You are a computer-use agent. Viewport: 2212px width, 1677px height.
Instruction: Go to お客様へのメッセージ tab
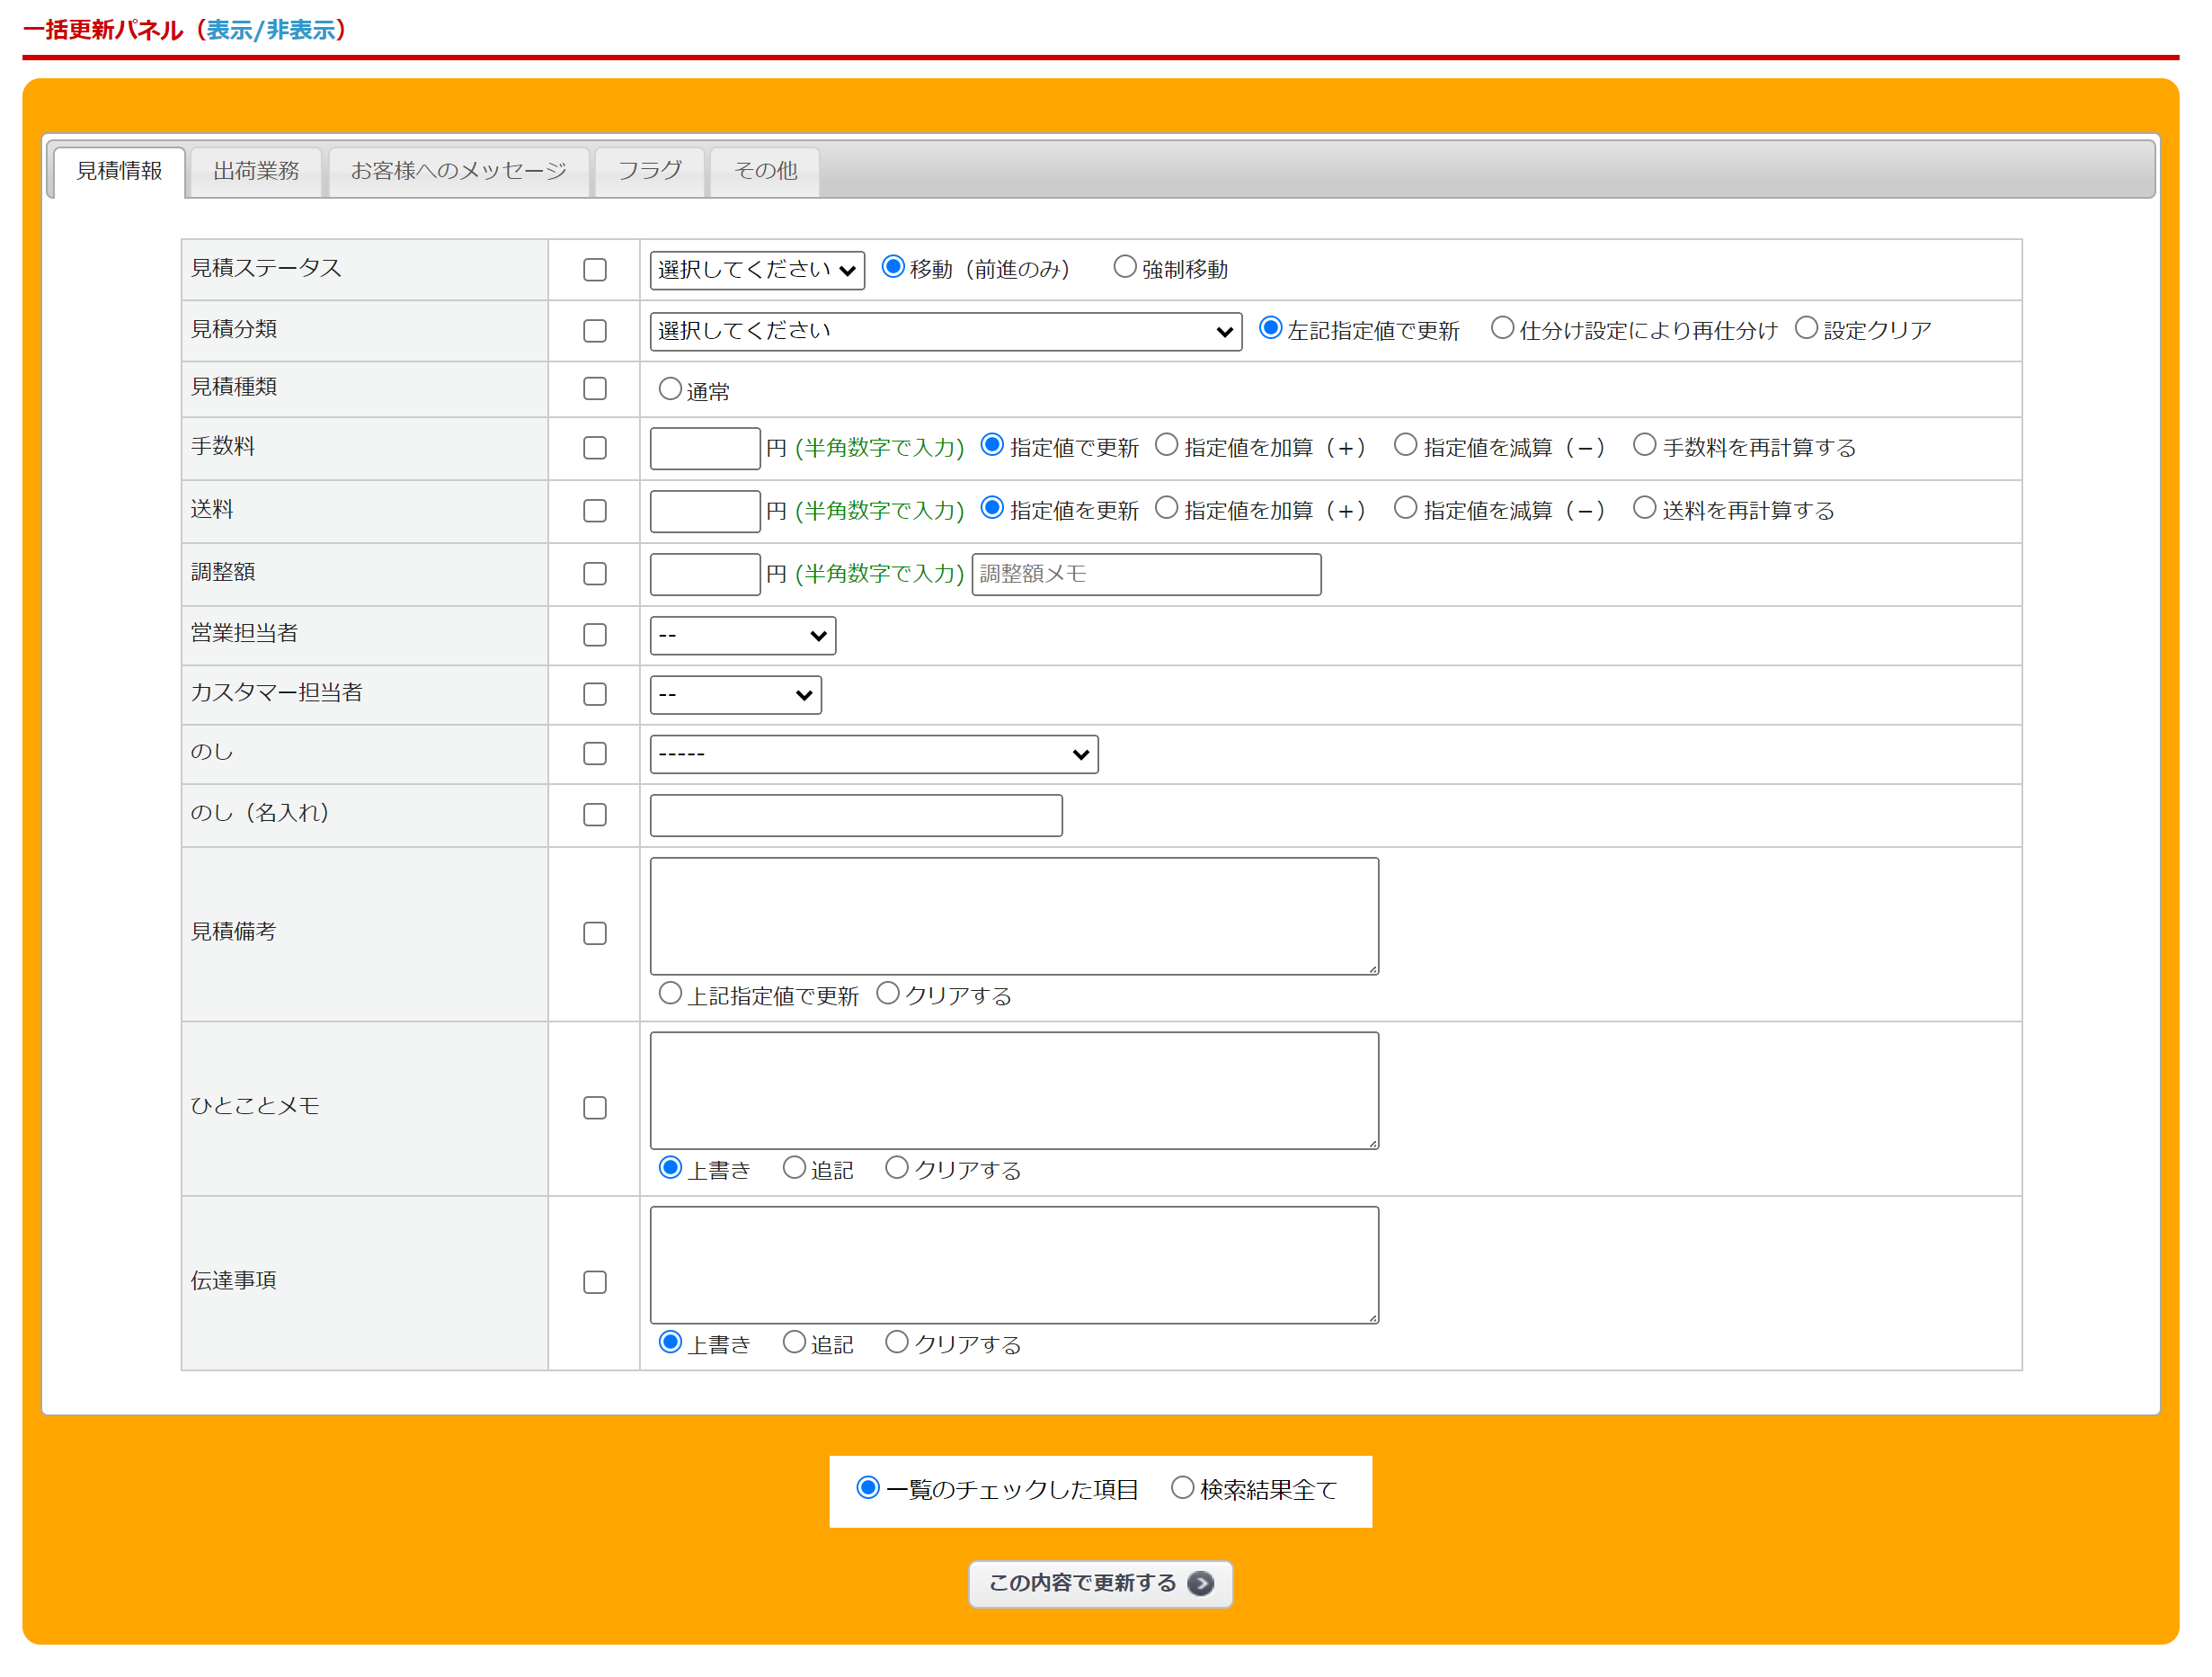click(458, 171)
